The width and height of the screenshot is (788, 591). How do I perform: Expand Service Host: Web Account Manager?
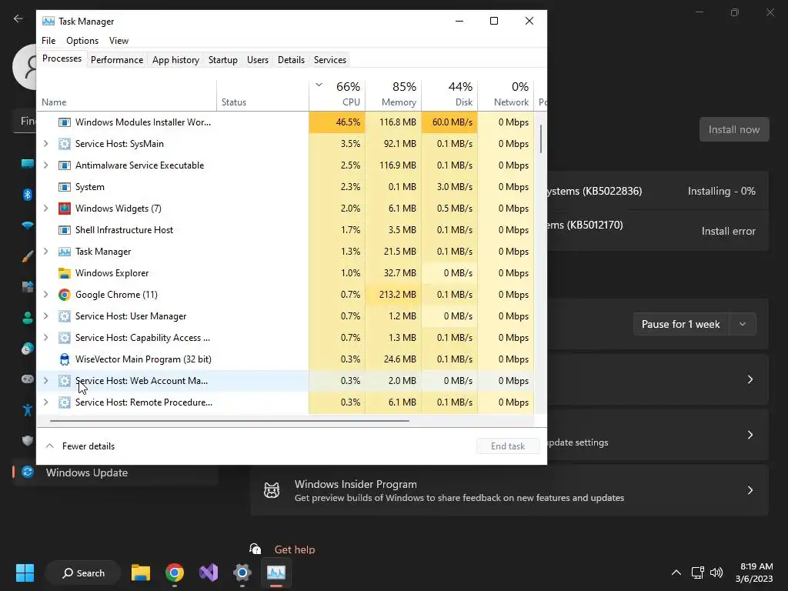(45, 381)
